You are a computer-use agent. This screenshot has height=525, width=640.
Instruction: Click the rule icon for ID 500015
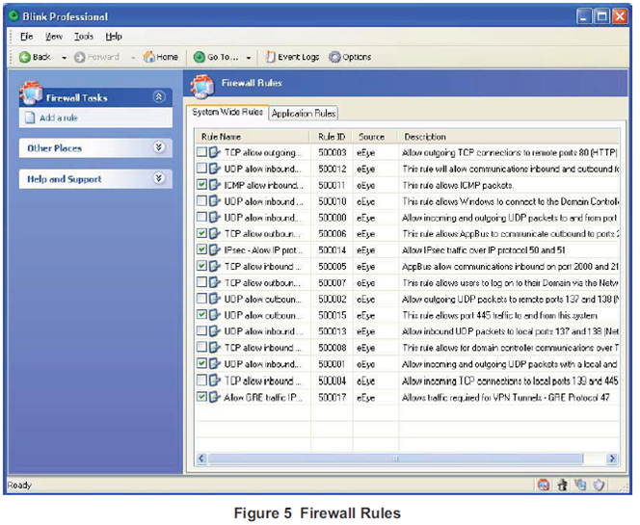pyautogui.click(x=214, y=315)
